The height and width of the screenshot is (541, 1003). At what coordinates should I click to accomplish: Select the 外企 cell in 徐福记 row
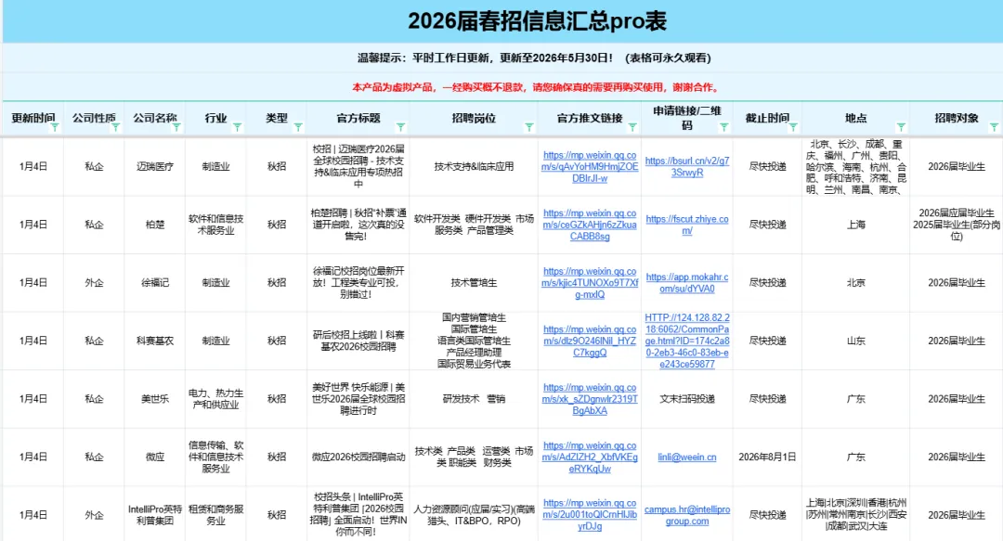(x=94, y=283)
